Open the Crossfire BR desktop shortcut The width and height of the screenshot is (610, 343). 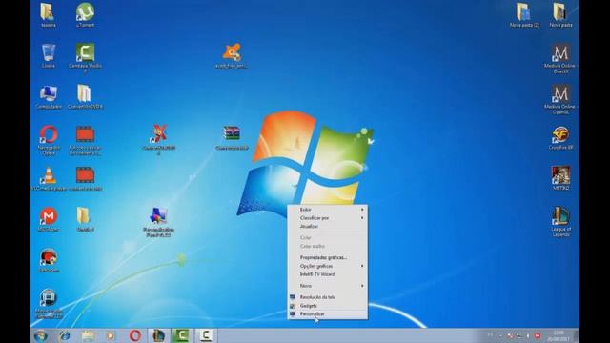560,137
